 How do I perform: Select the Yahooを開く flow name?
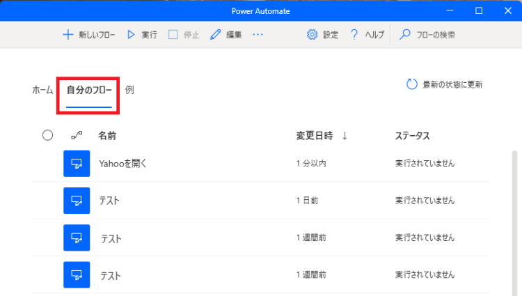click(x=122, y=164)
